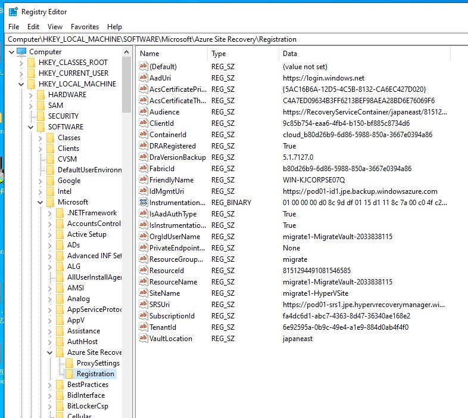
Task: Click the ResourceId string value icon
Action: coord(143,270)
